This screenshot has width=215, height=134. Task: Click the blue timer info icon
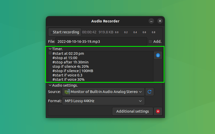[158, 55]
